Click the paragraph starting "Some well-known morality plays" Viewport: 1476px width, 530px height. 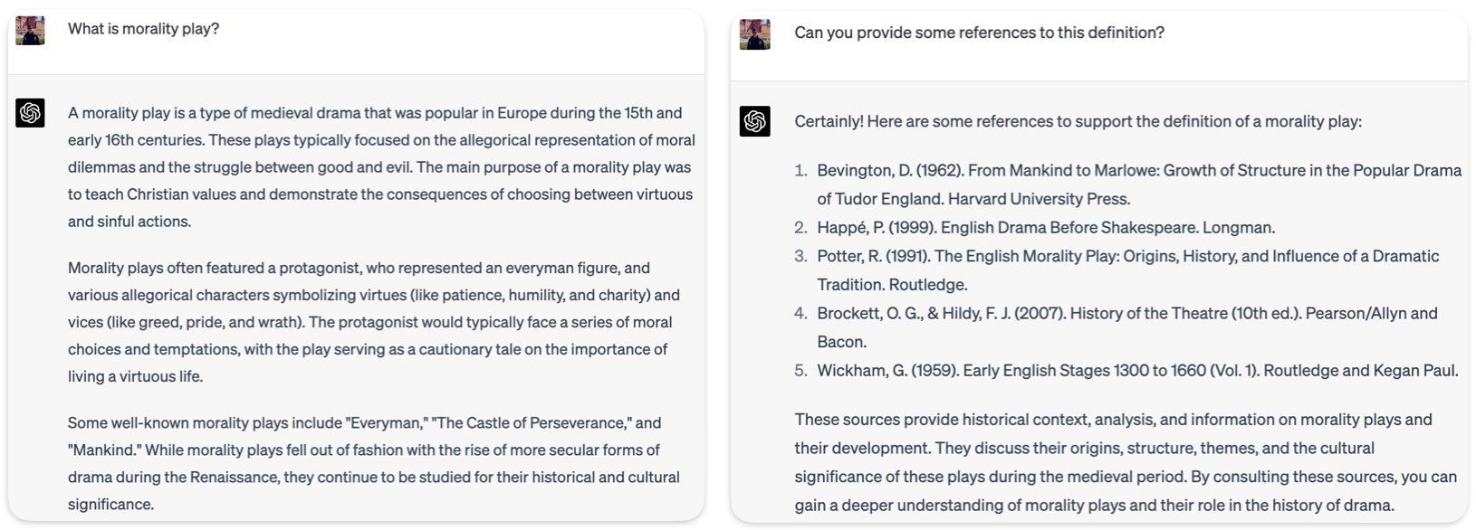point(373,463)
